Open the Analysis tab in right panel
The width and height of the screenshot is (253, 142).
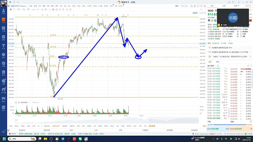coord(224,6)
